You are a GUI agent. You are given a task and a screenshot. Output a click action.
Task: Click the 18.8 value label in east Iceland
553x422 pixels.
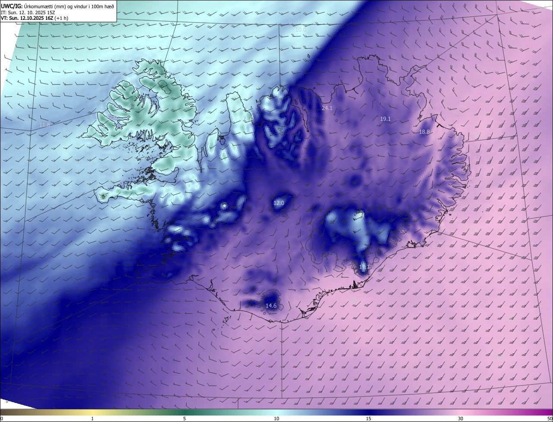tap(424, 132)
